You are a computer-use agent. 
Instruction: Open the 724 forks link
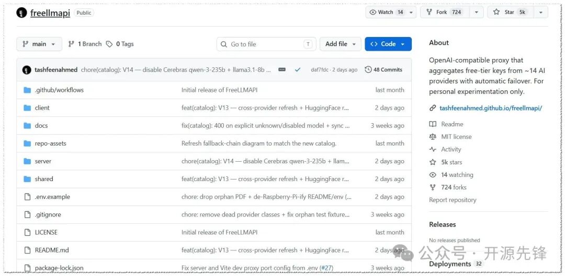point(454,187)
